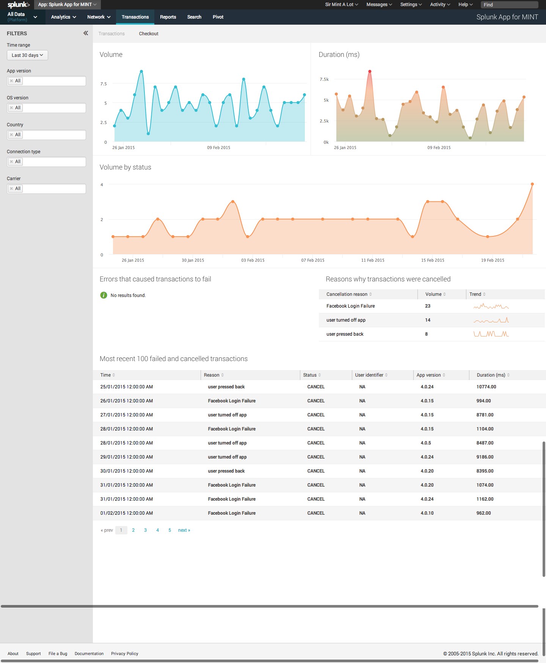546x663 pixels.
Task: Open the Reports tab
Action: tap(168, 17)
